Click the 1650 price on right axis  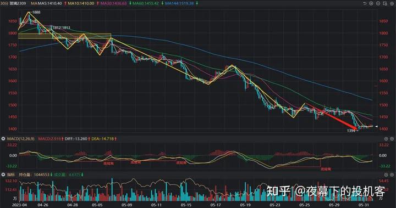point(383,69)
